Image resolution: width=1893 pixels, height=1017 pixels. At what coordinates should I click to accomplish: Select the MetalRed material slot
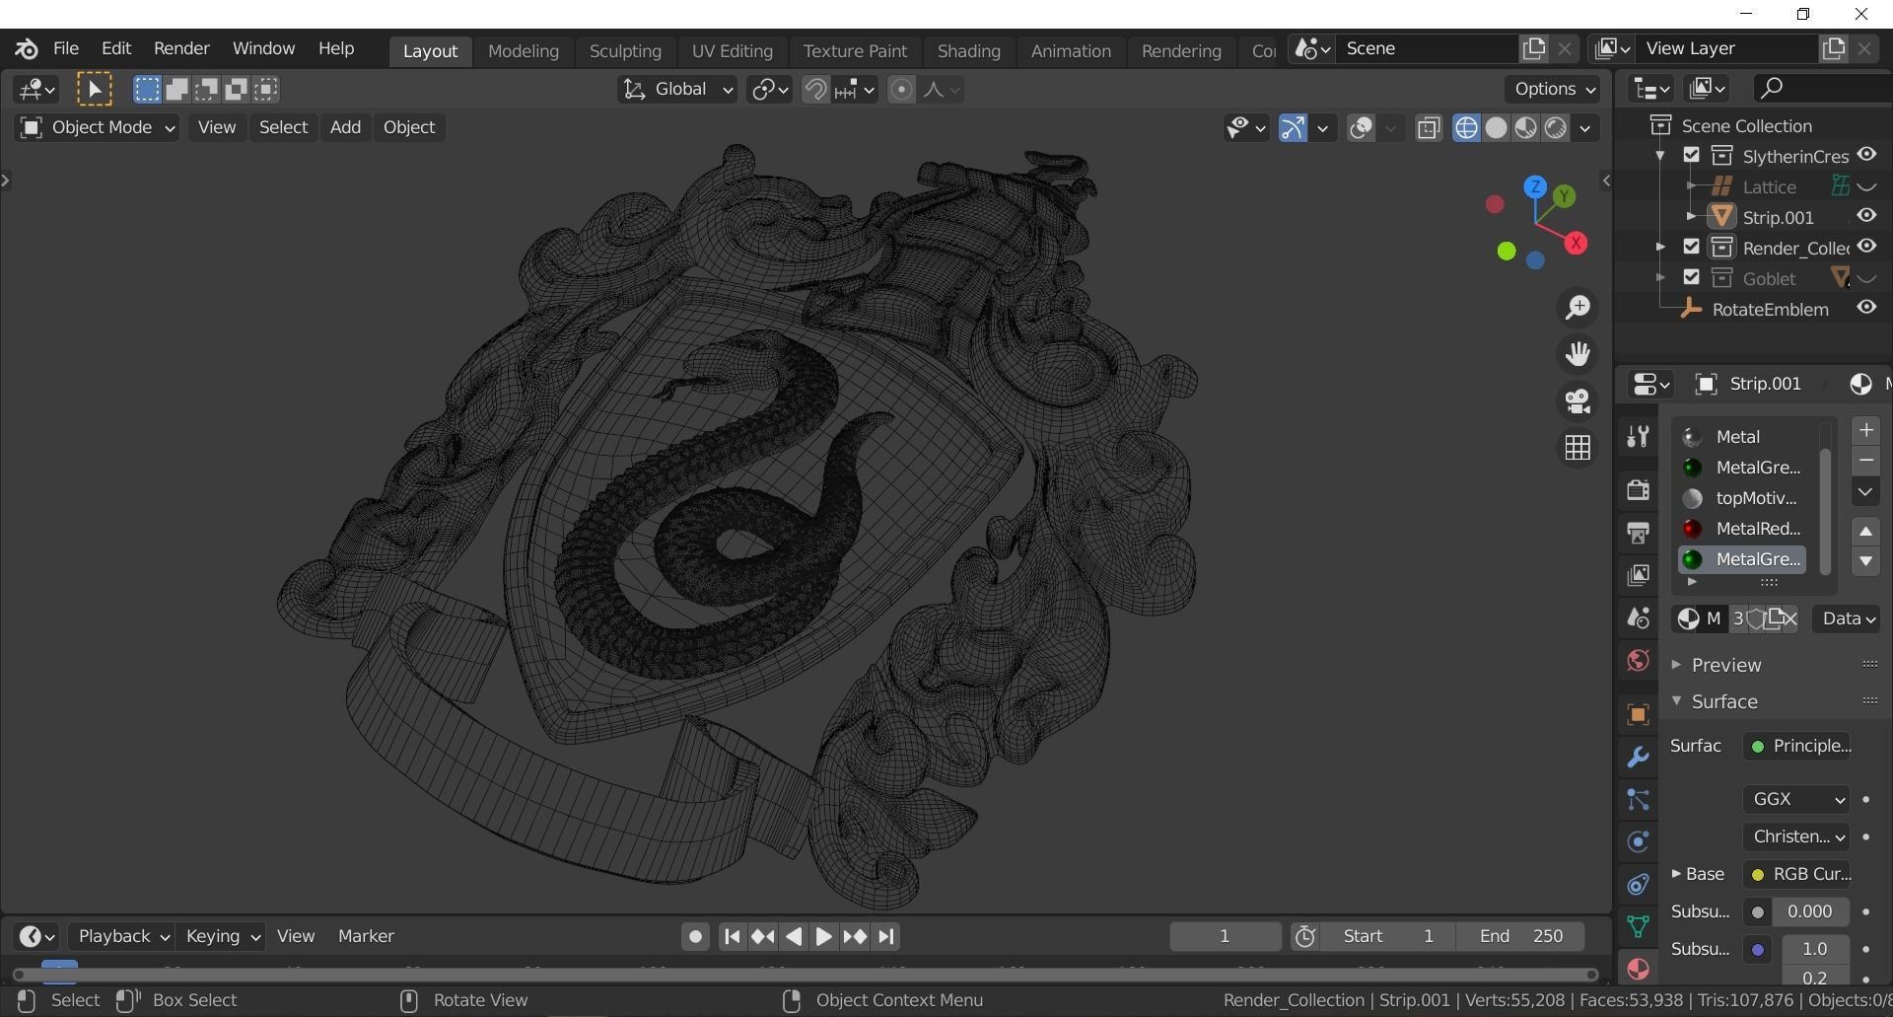1743,529
